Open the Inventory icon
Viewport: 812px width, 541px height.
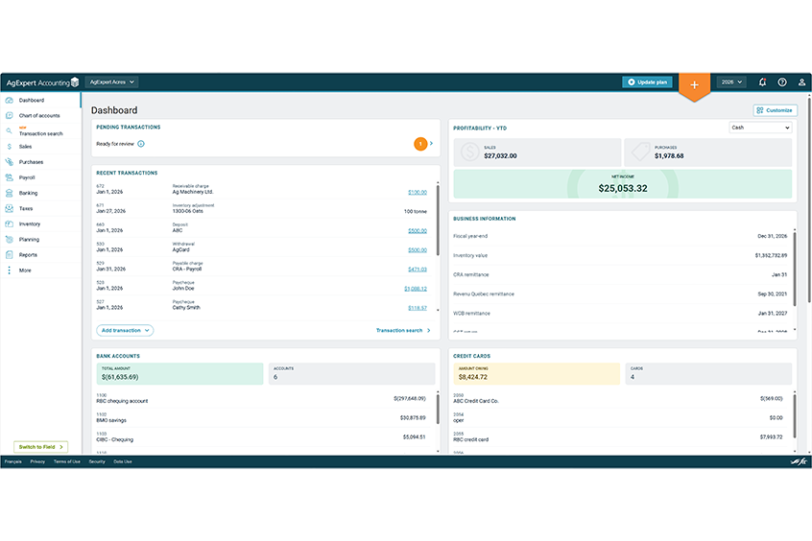(9, 224)
